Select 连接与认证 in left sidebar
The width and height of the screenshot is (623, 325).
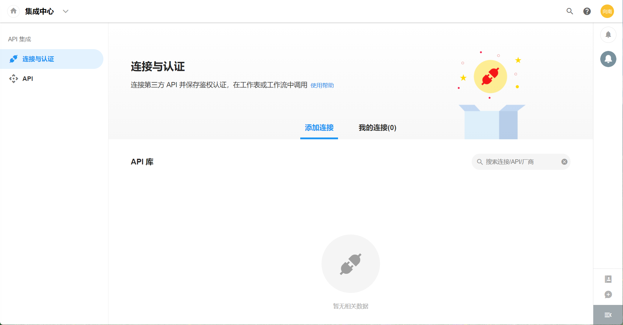(38, 59)
